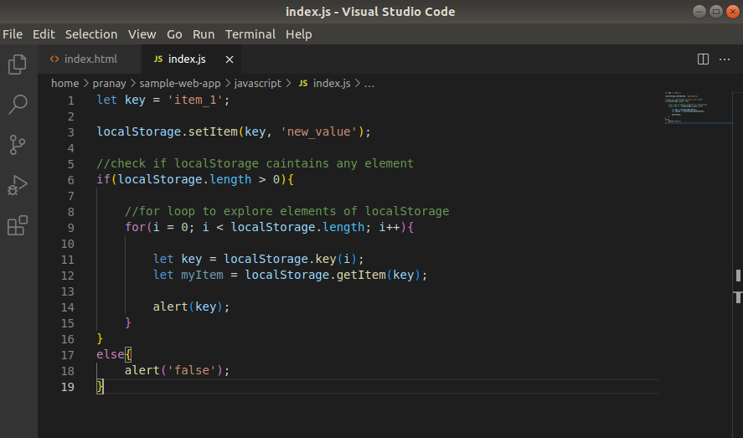Click 'javascript' breadcrumb segment
The height and width of the screenshot is (438, 743).
point(258,84)
